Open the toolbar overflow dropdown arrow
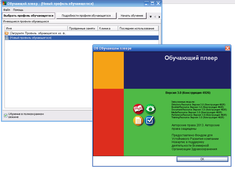Viewport: 235px width, 169px height. 151,17
